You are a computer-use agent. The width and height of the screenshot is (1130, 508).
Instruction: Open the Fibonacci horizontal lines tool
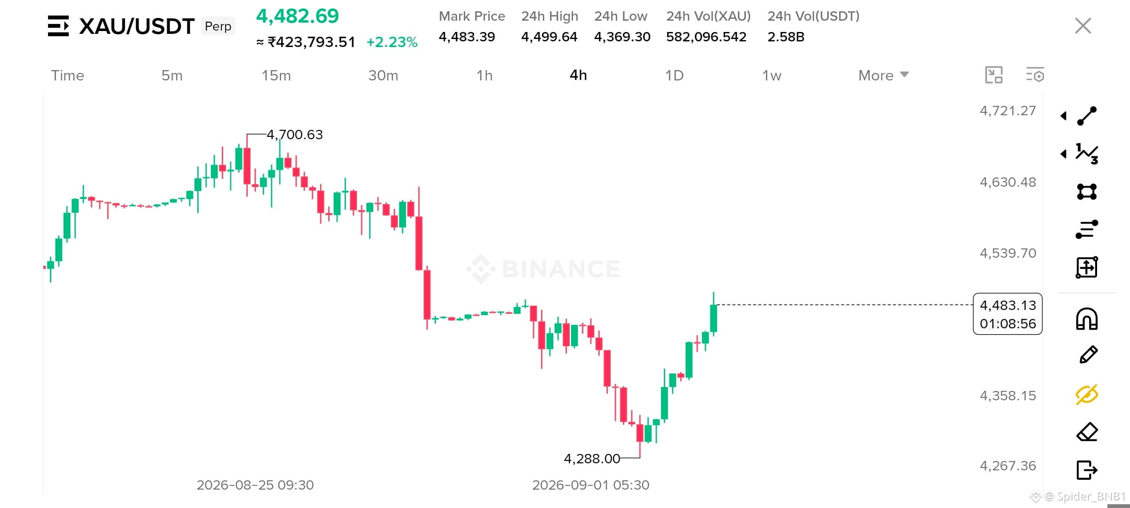(1087, 230)
